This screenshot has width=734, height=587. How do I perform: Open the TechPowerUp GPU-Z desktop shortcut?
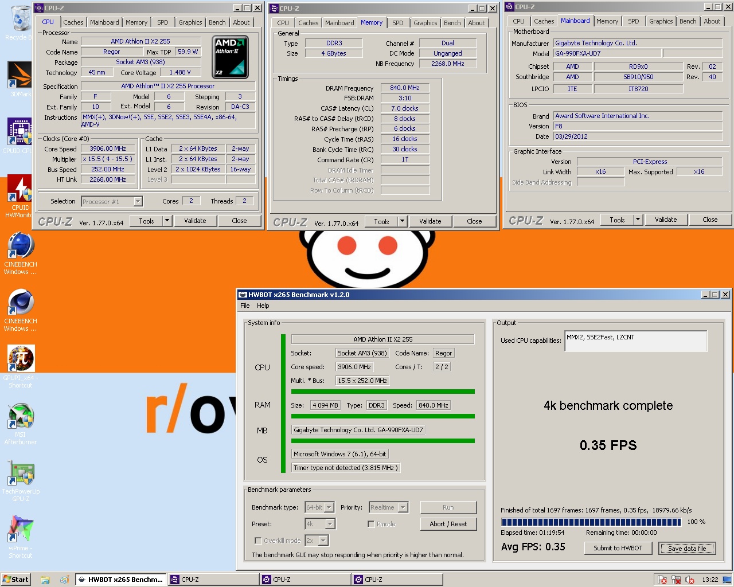pos(21,480)
